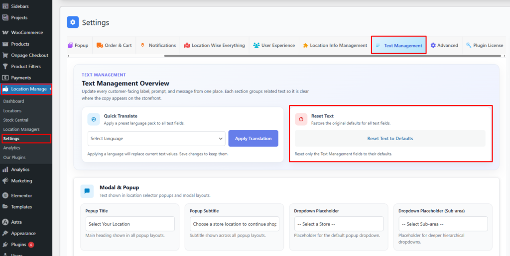Click the red Reset Text icon
The width and height of the screenshot is (510, 256).
coord(301,119)
